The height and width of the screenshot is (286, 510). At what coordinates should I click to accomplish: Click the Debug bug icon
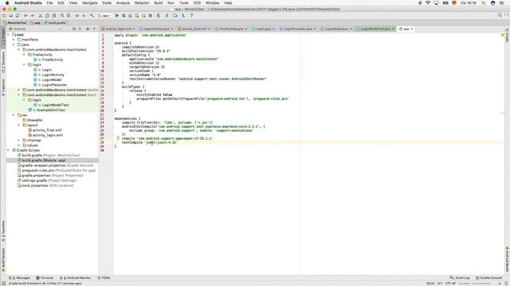click(124, 16)
